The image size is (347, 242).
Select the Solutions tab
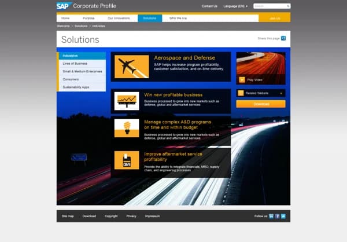click(150, 18)
